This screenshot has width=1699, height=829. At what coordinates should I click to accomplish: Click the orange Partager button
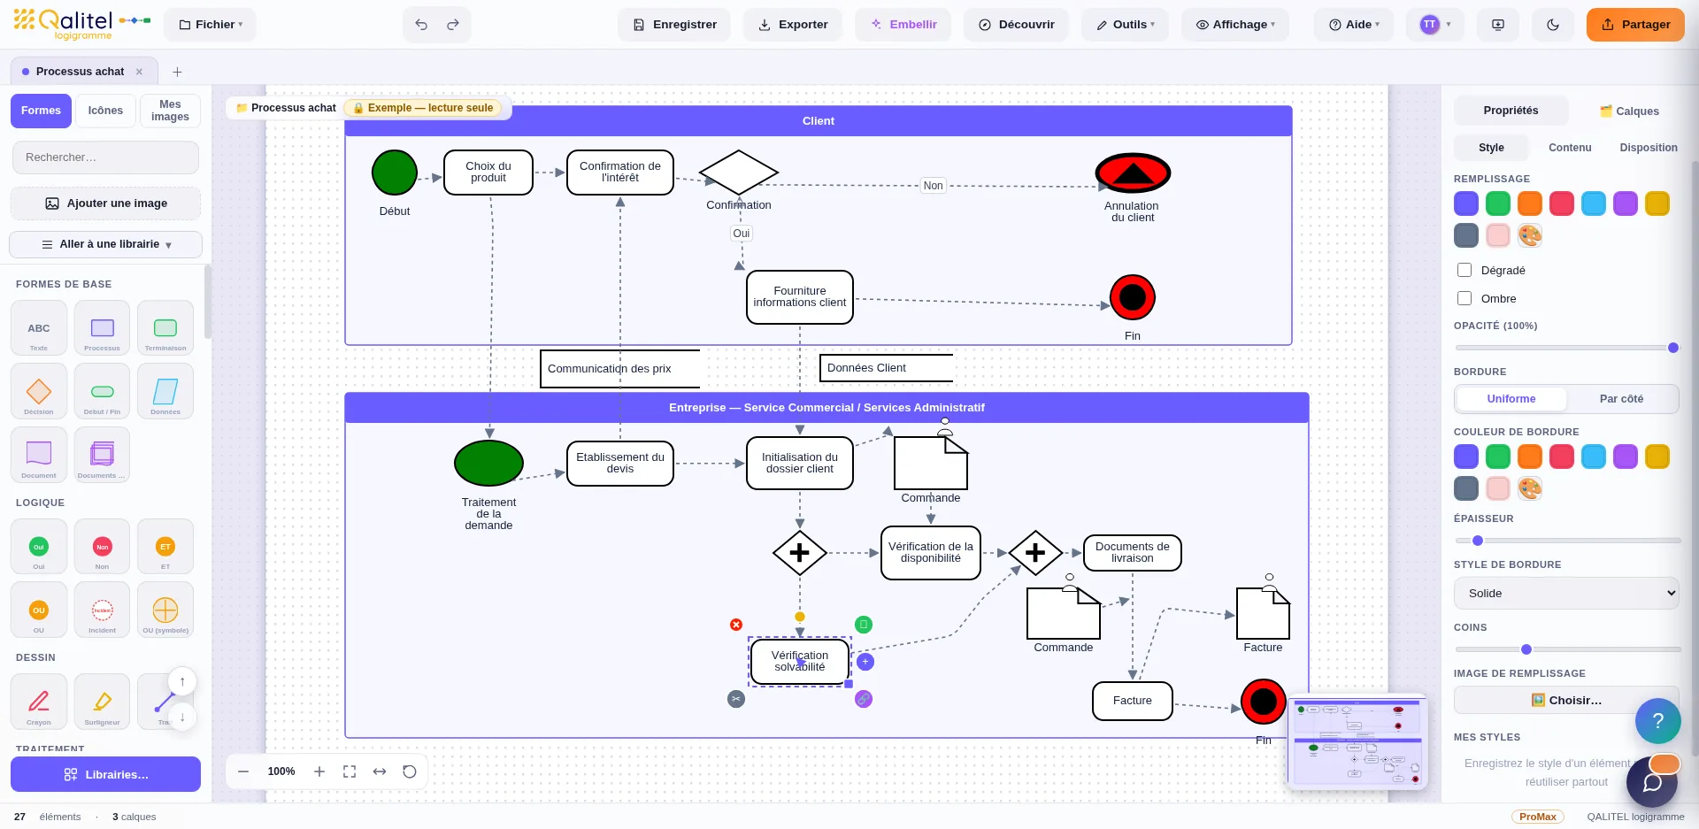pos(1635,25)
